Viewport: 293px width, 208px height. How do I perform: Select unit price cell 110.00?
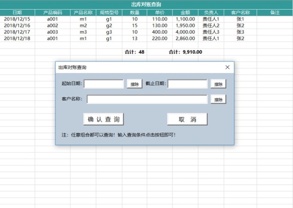pos(160,19)
